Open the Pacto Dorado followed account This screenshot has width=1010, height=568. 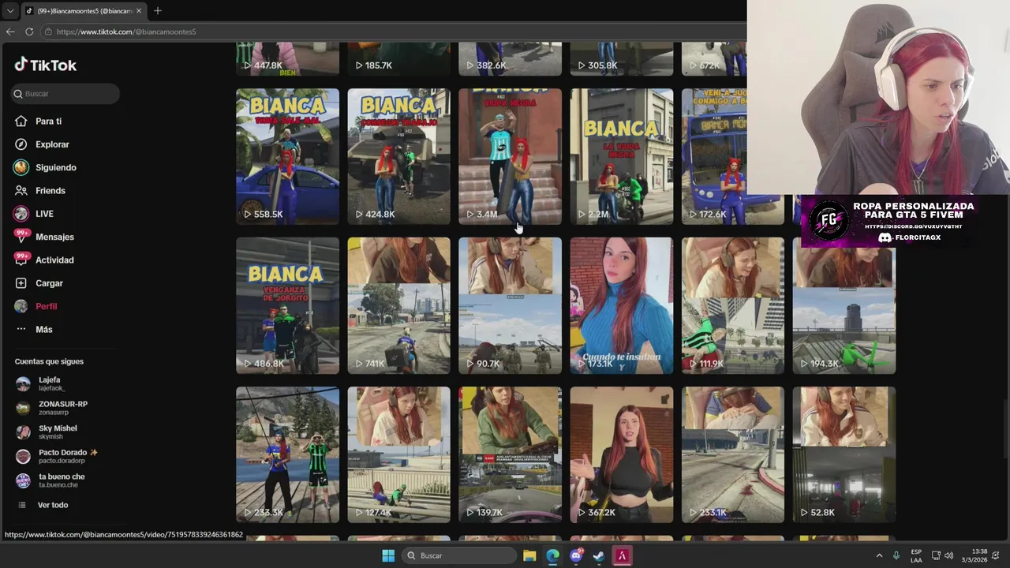point(55,456)
